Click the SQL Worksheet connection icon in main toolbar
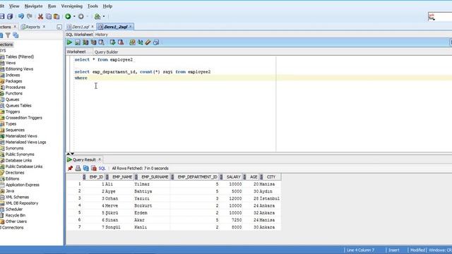 [x=97, y=16]
